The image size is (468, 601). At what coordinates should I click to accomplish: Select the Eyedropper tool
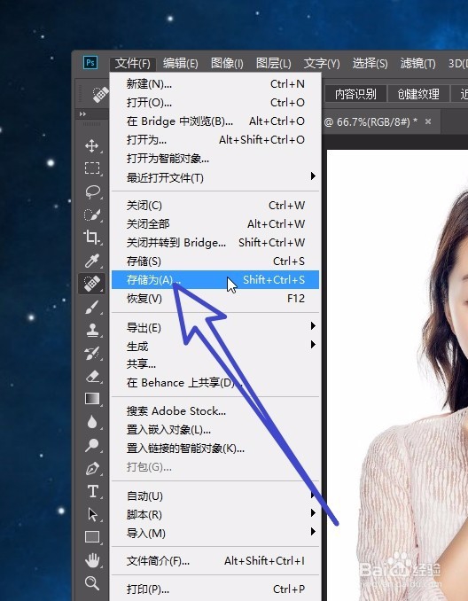[91, 261]
